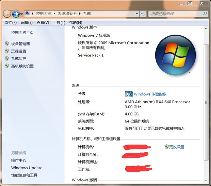Click the shield icon beside 设备管理器

[7, 43]
